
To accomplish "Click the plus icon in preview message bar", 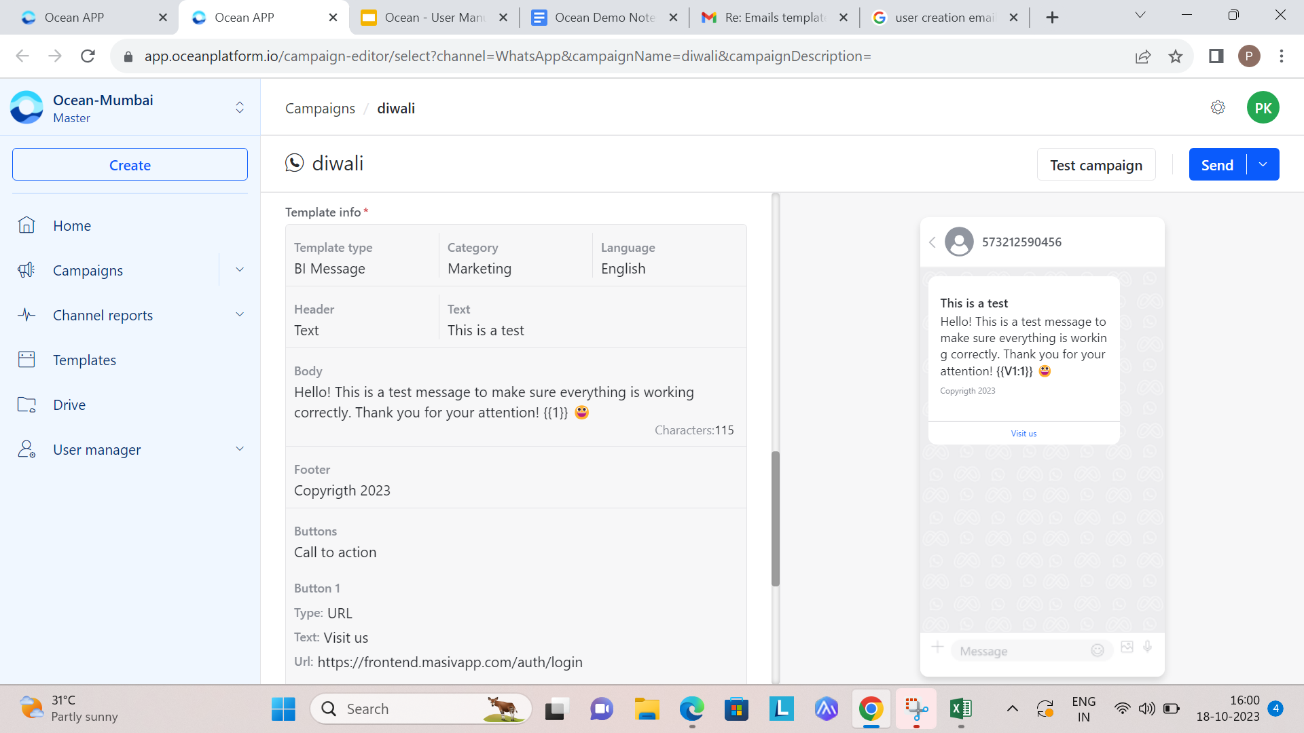I will coord(937,647).
